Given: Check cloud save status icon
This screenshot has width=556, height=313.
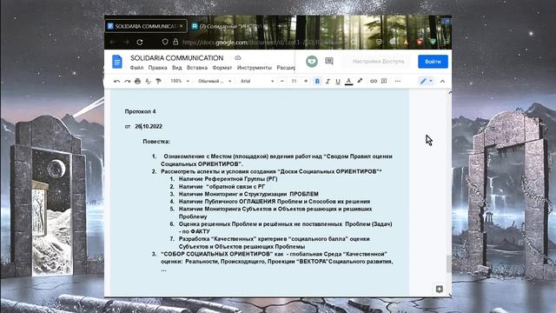Looking at the screenshot, I should (x=238, y=58).
